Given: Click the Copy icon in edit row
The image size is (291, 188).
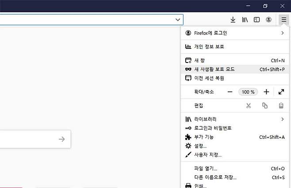Looking at the screenshot, I should tap(265, 106).
